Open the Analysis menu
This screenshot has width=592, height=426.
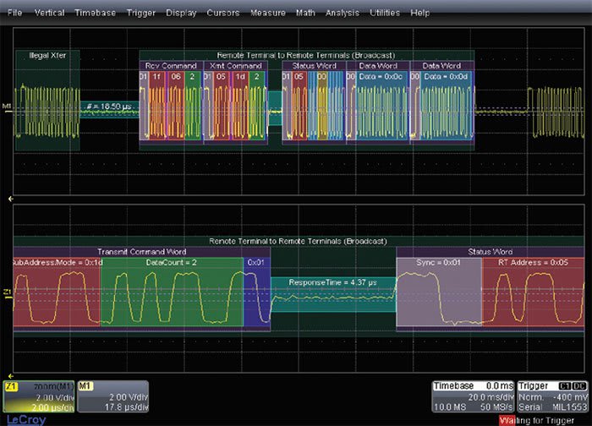(342, 14)
